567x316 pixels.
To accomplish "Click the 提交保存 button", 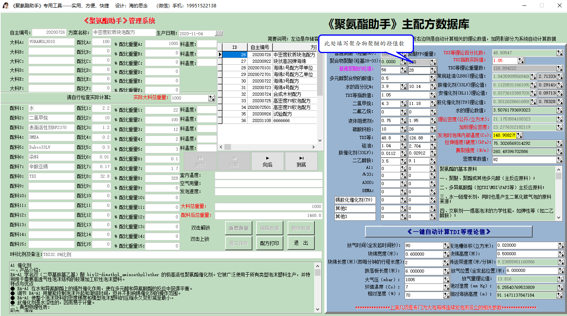I will click(239, 243).
